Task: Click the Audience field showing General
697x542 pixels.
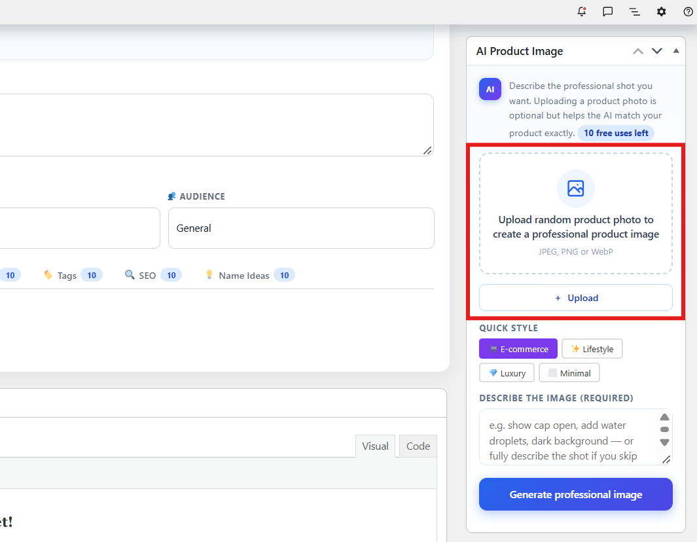Action: pos(301,228)
